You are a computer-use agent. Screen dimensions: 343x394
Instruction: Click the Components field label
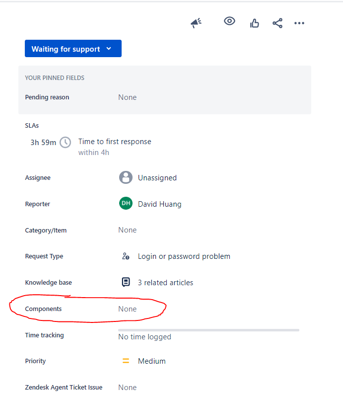[x=43, y=309]
